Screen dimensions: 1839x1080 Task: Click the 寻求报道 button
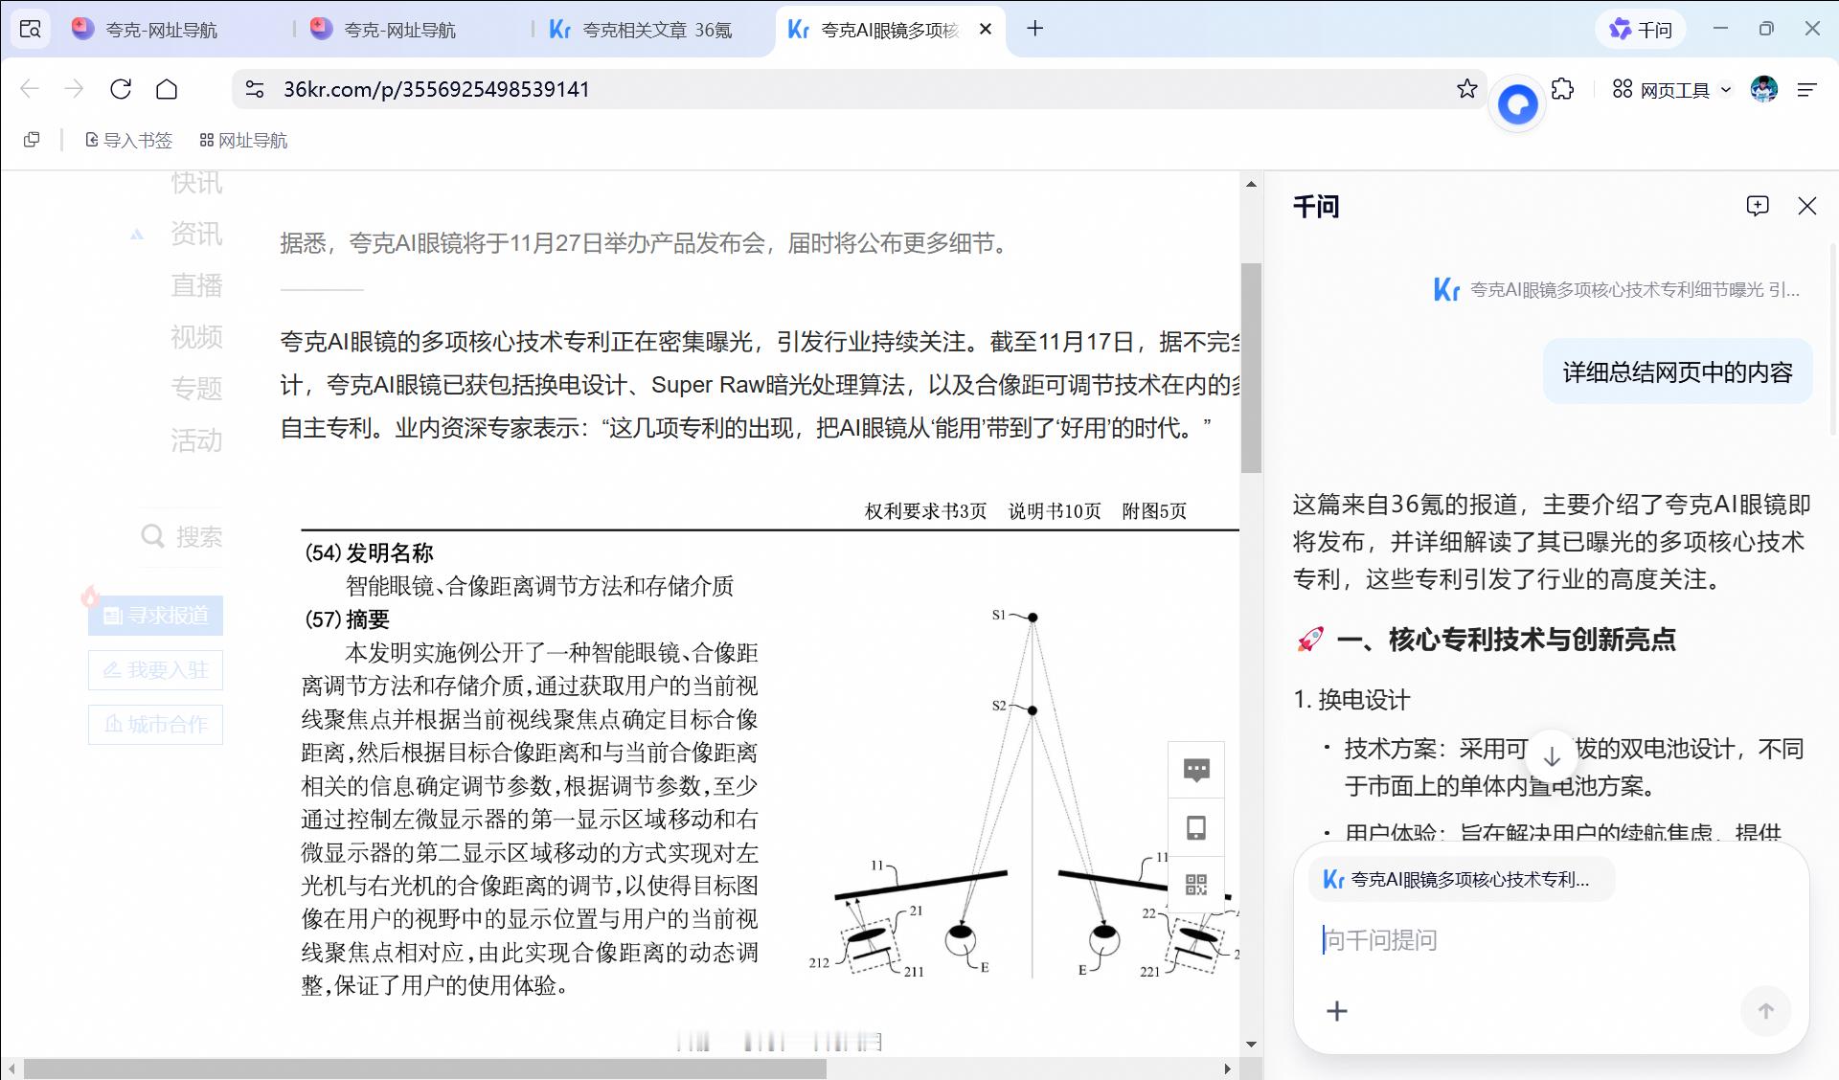156,616
